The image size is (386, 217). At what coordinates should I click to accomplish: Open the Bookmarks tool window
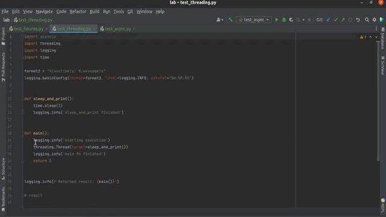[x=3, y=200]
